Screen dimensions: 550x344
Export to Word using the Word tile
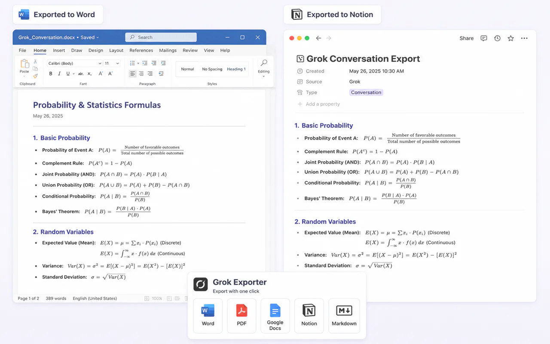coord(208,316)
